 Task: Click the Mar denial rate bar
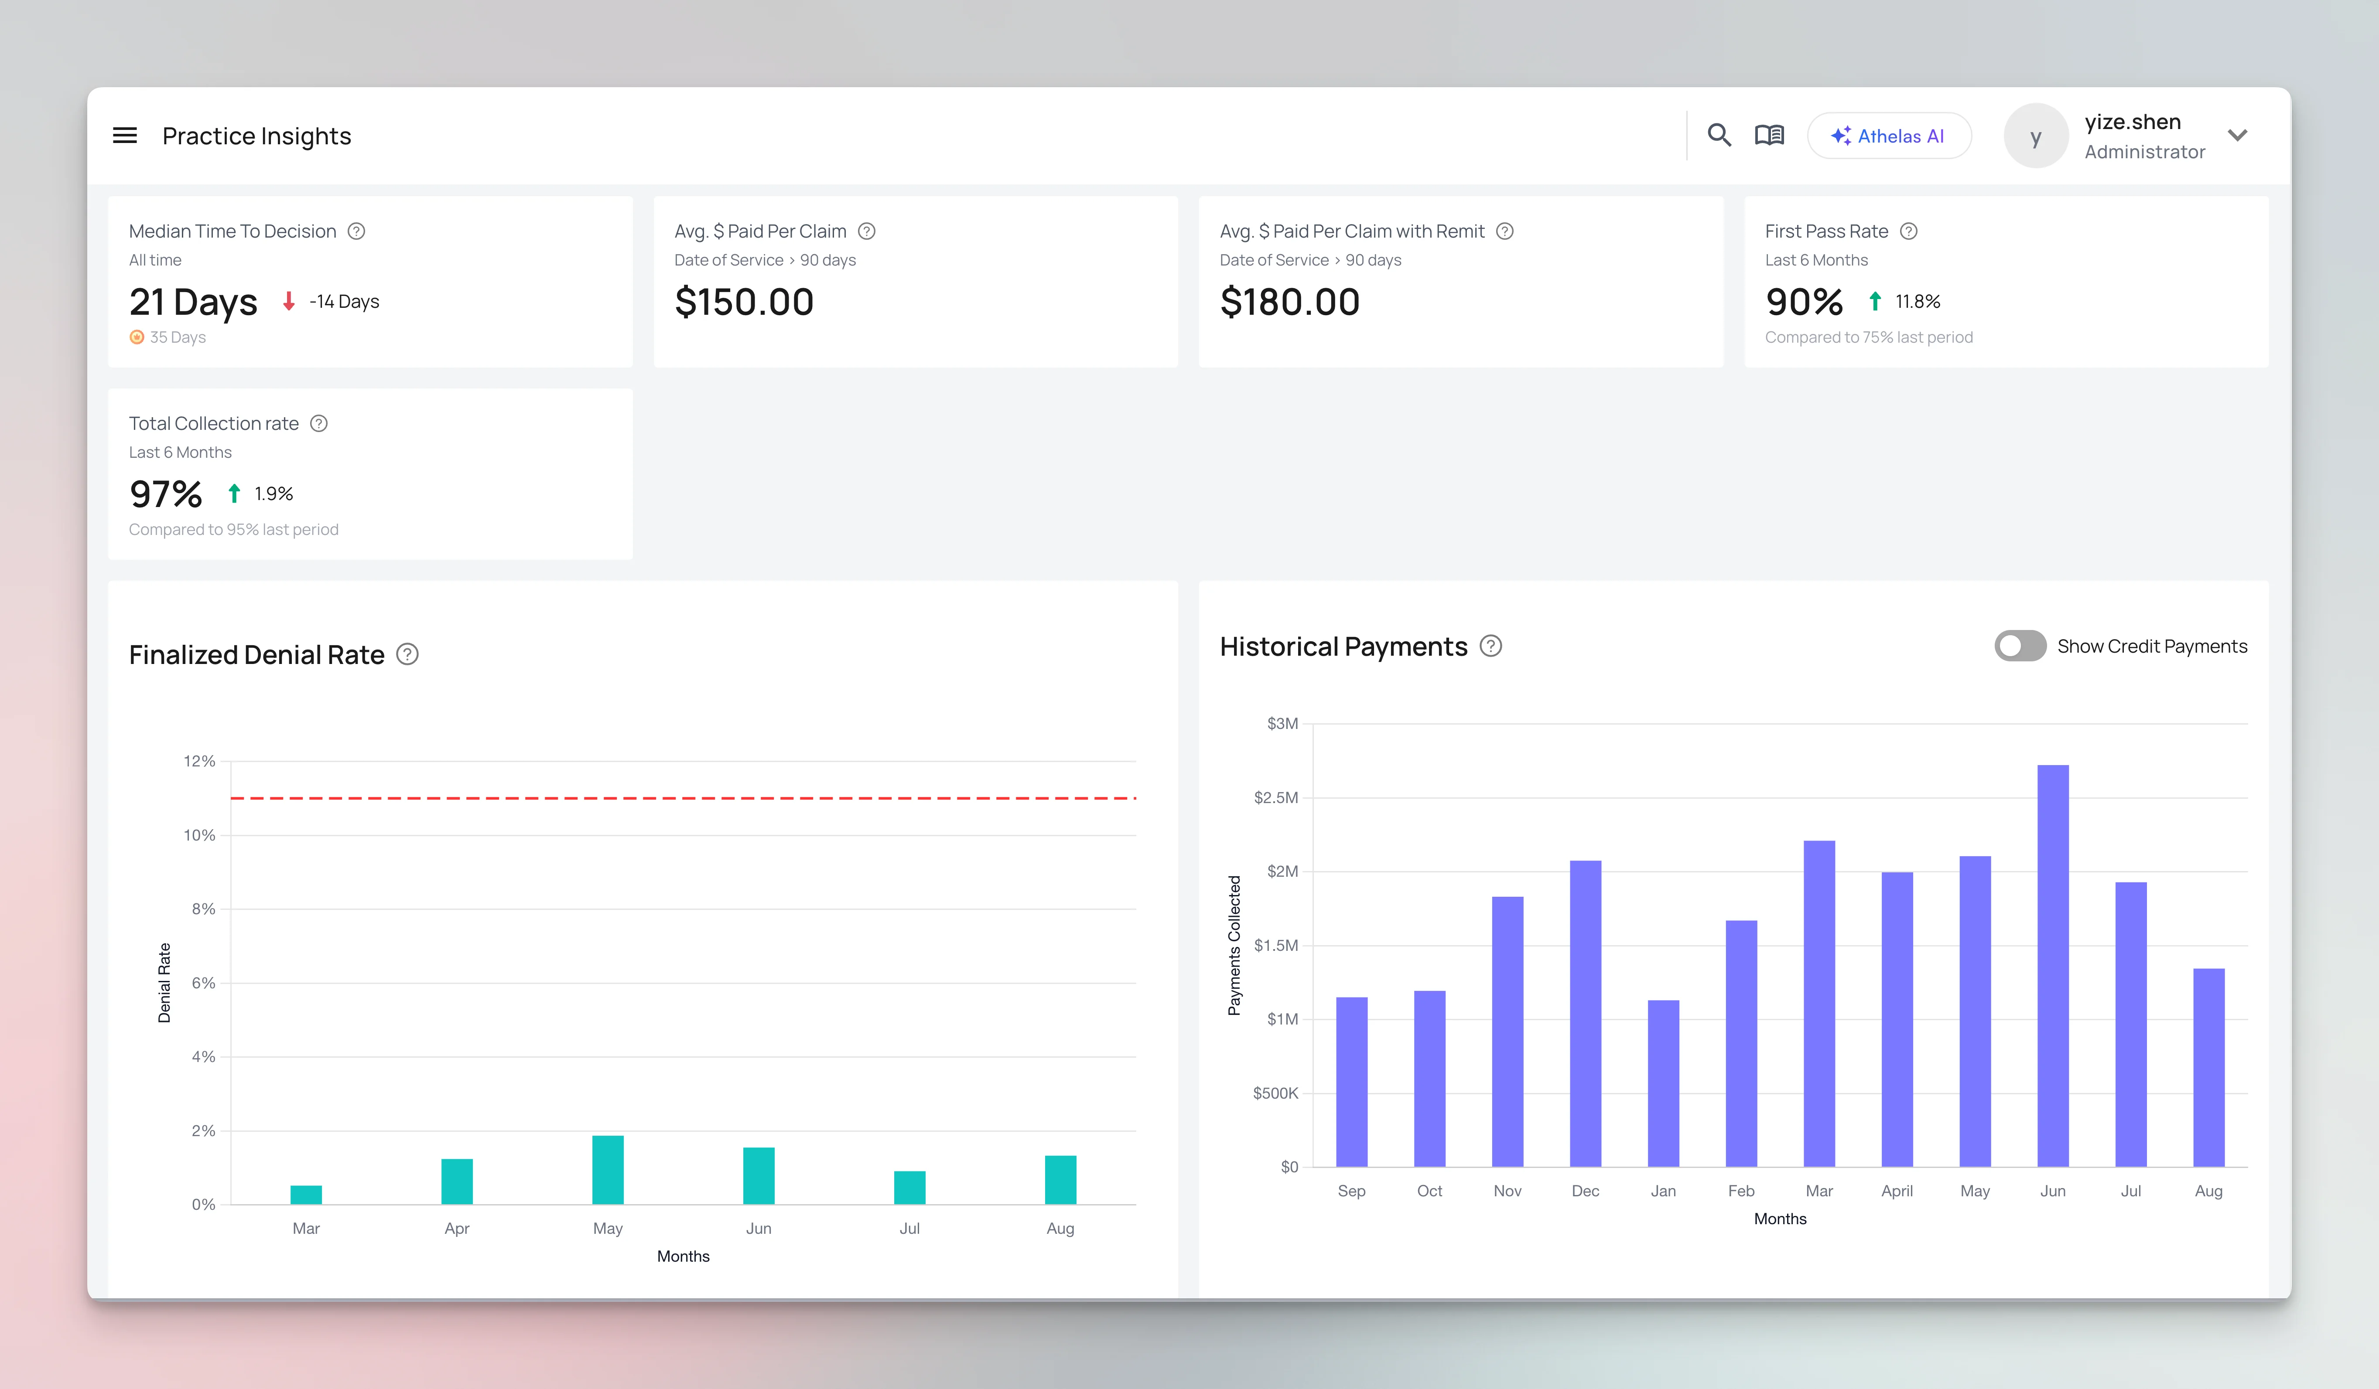tap(306, 1195)
